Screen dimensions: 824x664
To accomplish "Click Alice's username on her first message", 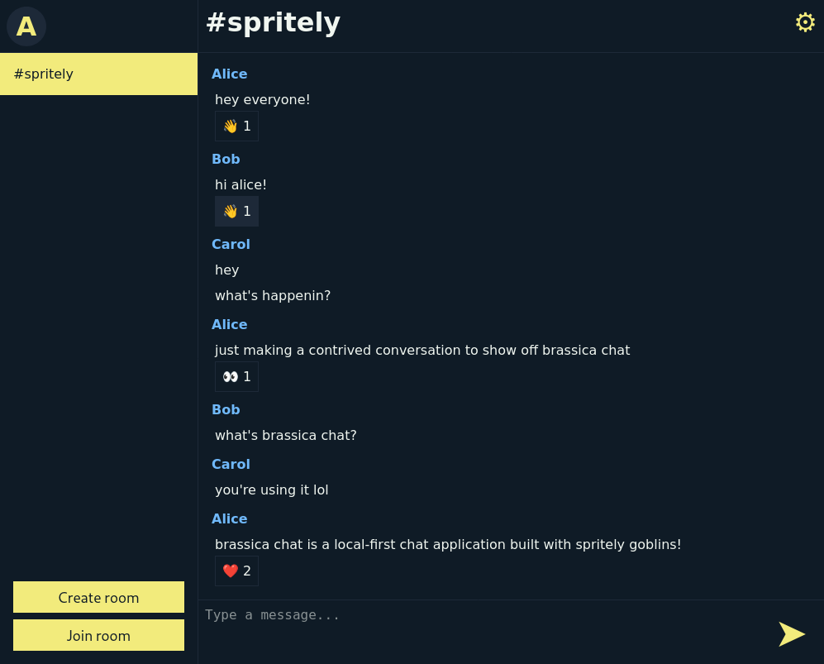I will [229, 74].
